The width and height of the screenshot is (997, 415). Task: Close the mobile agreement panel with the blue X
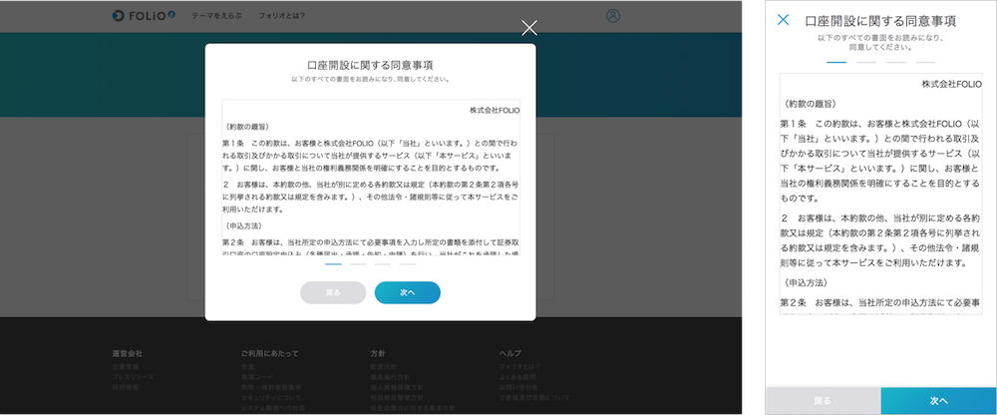tap(784, 20)
